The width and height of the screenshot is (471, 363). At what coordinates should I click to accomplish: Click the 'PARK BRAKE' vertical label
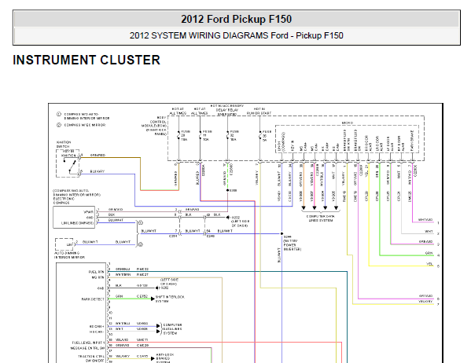[412, 141]
